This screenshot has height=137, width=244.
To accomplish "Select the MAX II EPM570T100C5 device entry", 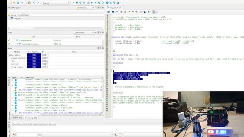I will point(20,15).
